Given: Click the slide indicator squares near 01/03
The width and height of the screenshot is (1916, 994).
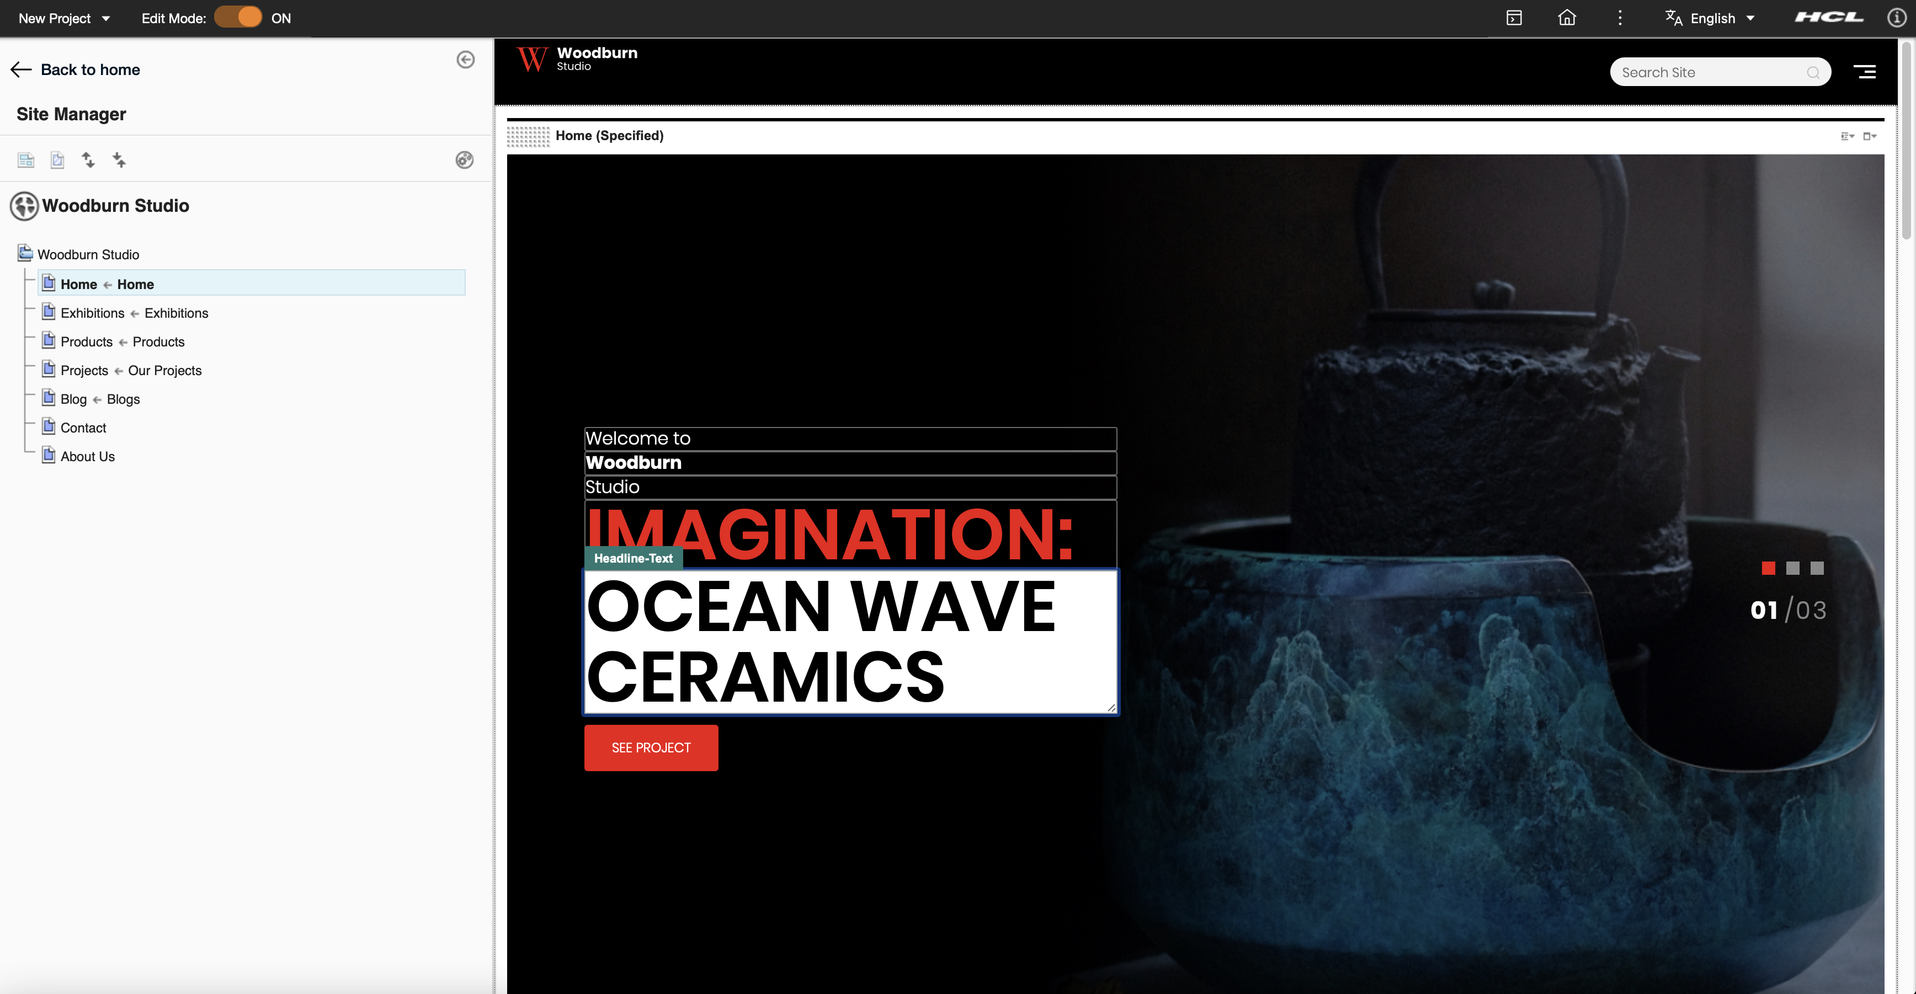Looking at the screenshot, I should [1791, 568].
